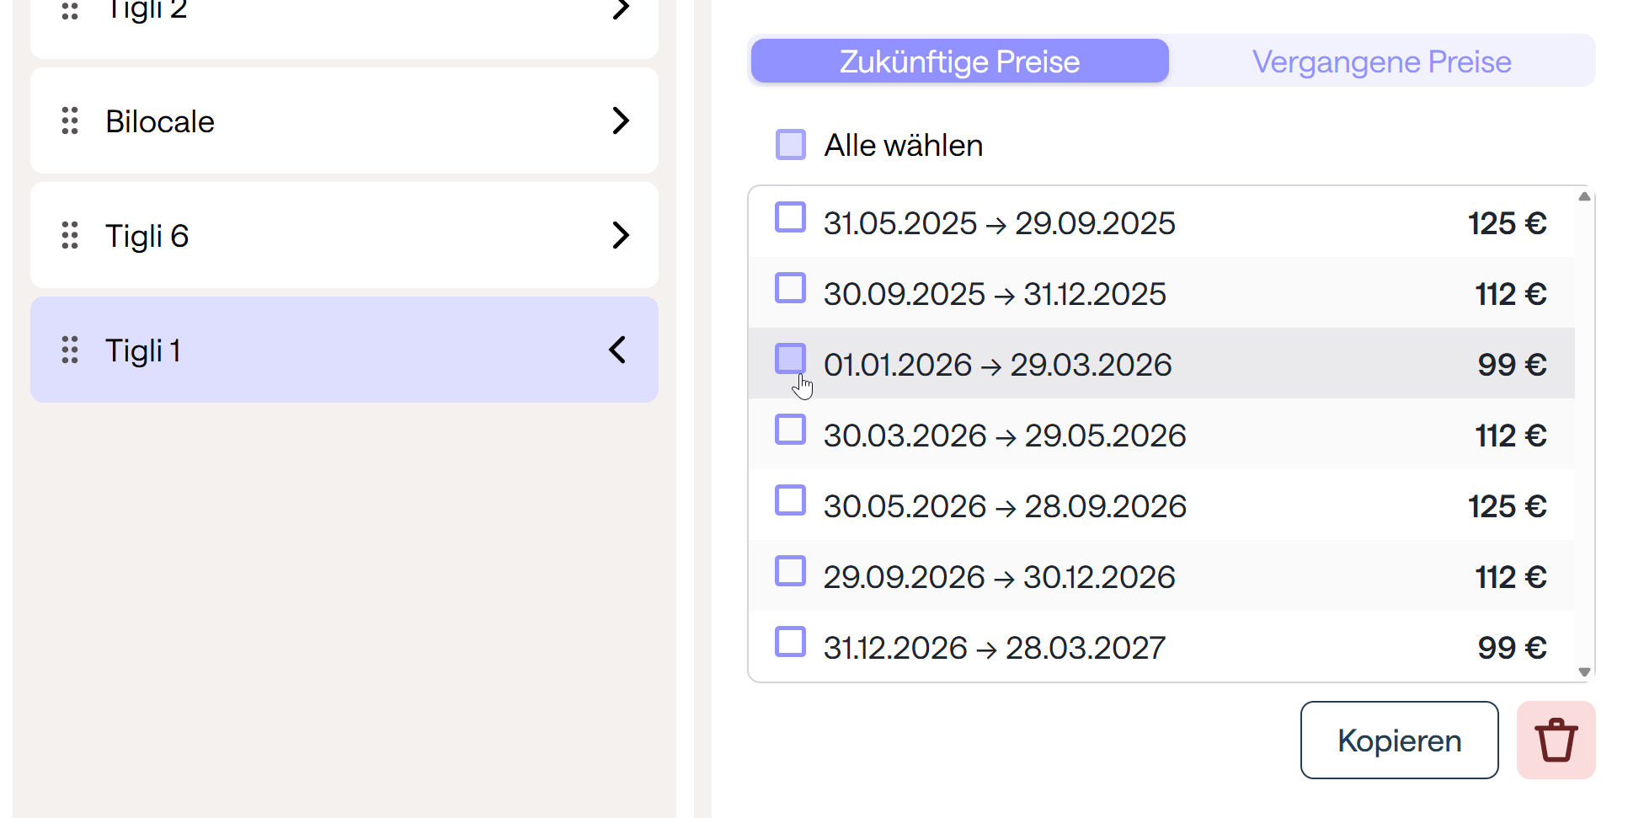This screenshot has height=818, width=1628.
Task: Click scrollbar down arrow in price list
Action: 1583,671
